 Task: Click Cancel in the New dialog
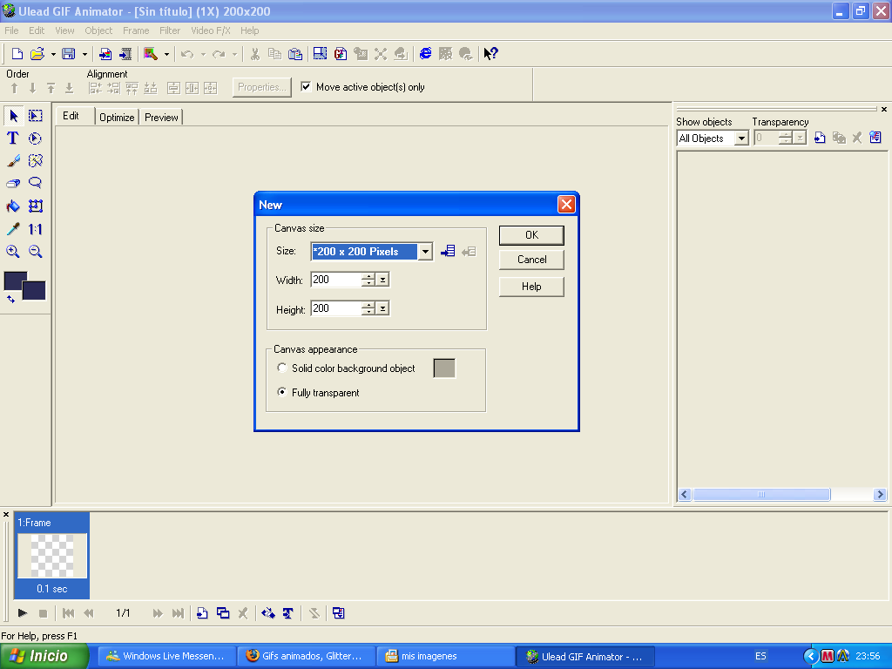tap(531, 260)
